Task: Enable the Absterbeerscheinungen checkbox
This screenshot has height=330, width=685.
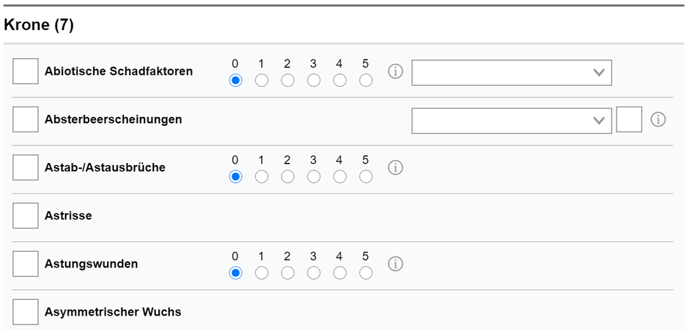Action: tap(25, 119)
